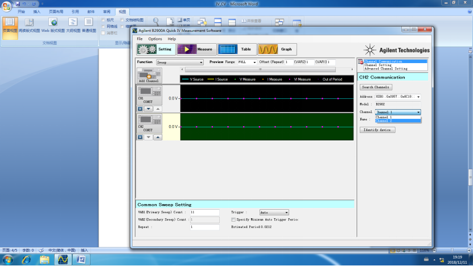Switch to Word's 插入 (Insert) tab
This screenshot has height=266, width=473.
[x=37, y=12]
